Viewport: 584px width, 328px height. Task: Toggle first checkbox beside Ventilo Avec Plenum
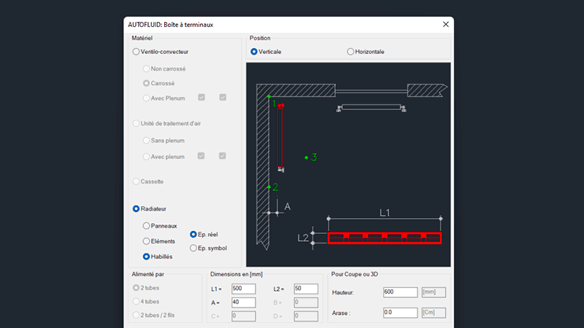click(201, 98)
